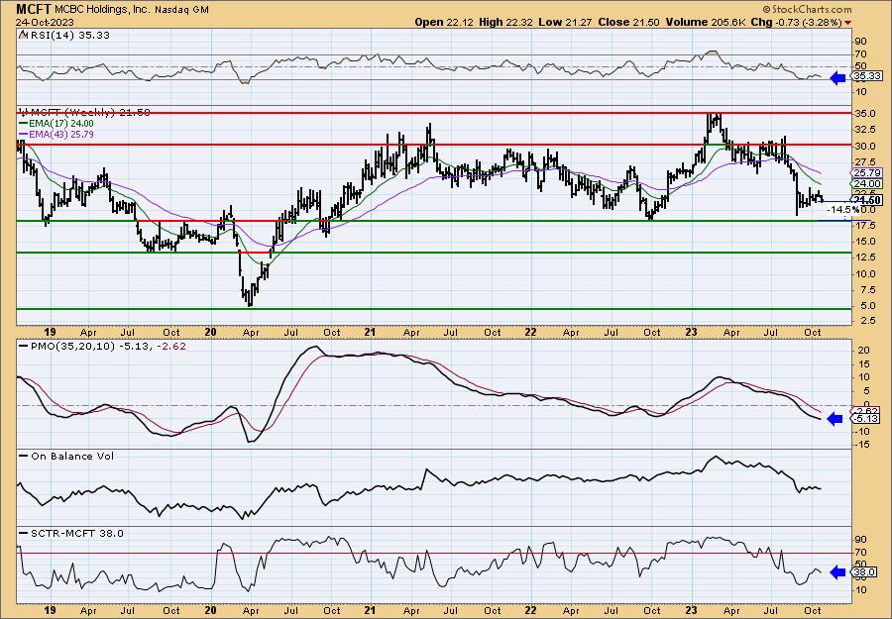Click the black PMO legend line marker
The width and height of the screenshot is (892, 619).
click(24, 347)
